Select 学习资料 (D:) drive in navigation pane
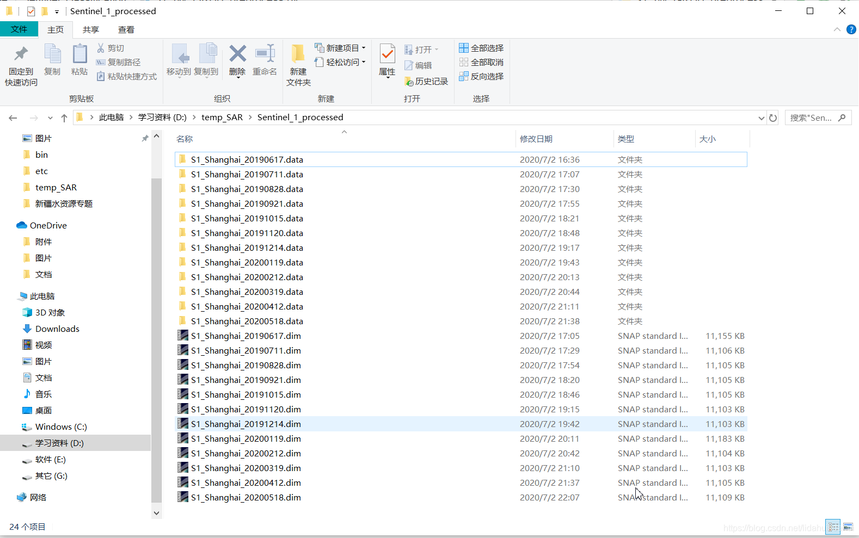 tap(76, 443)
